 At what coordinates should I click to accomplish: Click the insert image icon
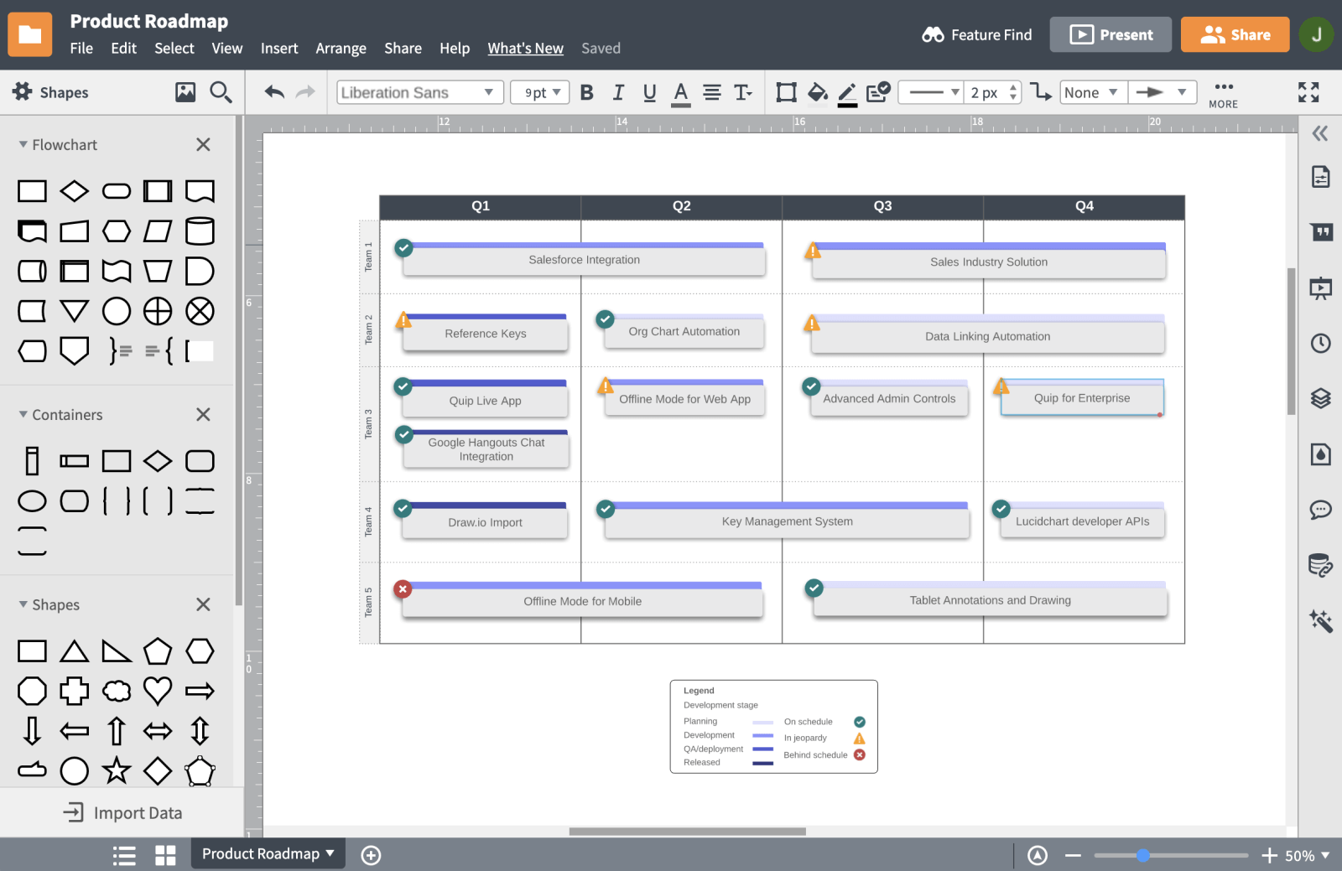click(185, 92)
